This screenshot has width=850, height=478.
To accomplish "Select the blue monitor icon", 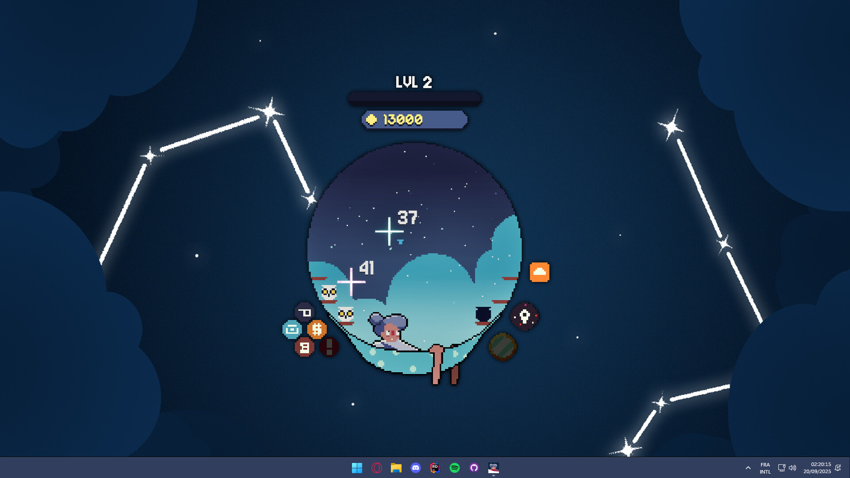I will tap(291, 330).
